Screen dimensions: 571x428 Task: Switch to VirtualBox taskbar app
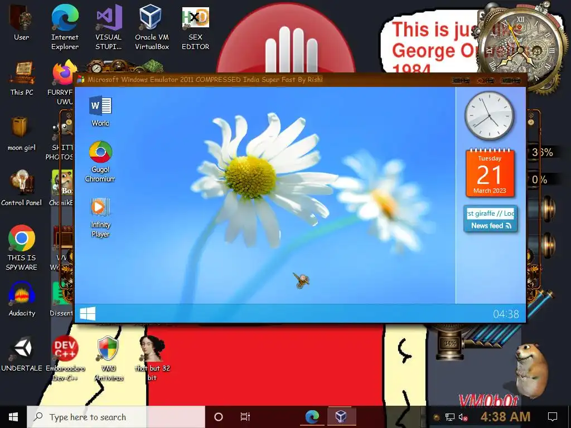point(341,417)
